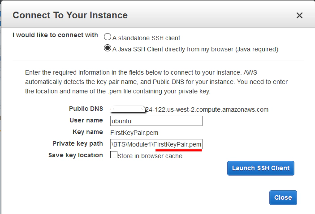Click the 'Private key path' field label
Image resolution: width=315 pixels, height=214 pixels.
point(78,143)
